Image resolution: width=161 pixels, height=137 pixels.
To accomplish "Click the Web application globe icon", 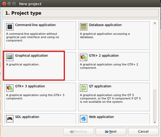I will (x=84, y=119).
